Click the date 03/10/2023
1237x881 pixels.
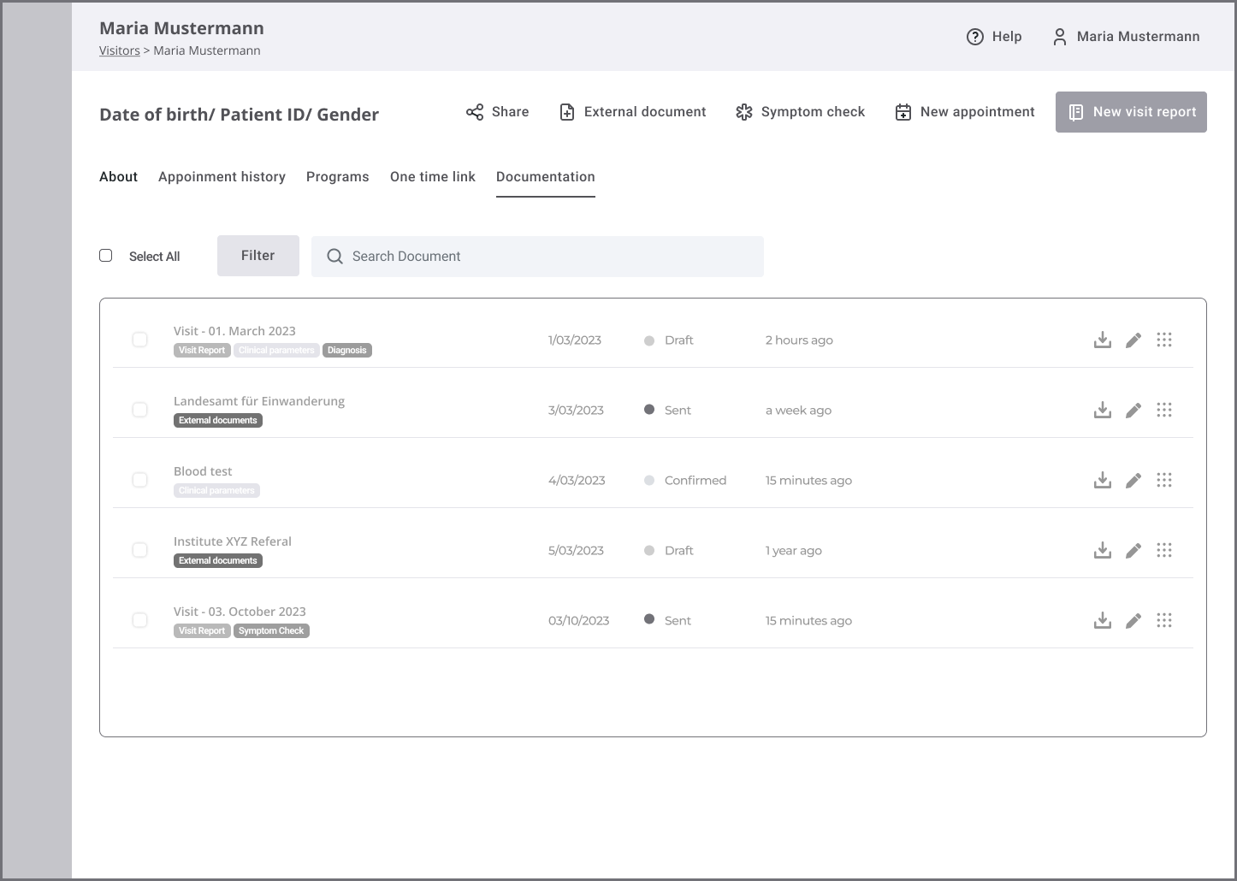coord(579,620)
